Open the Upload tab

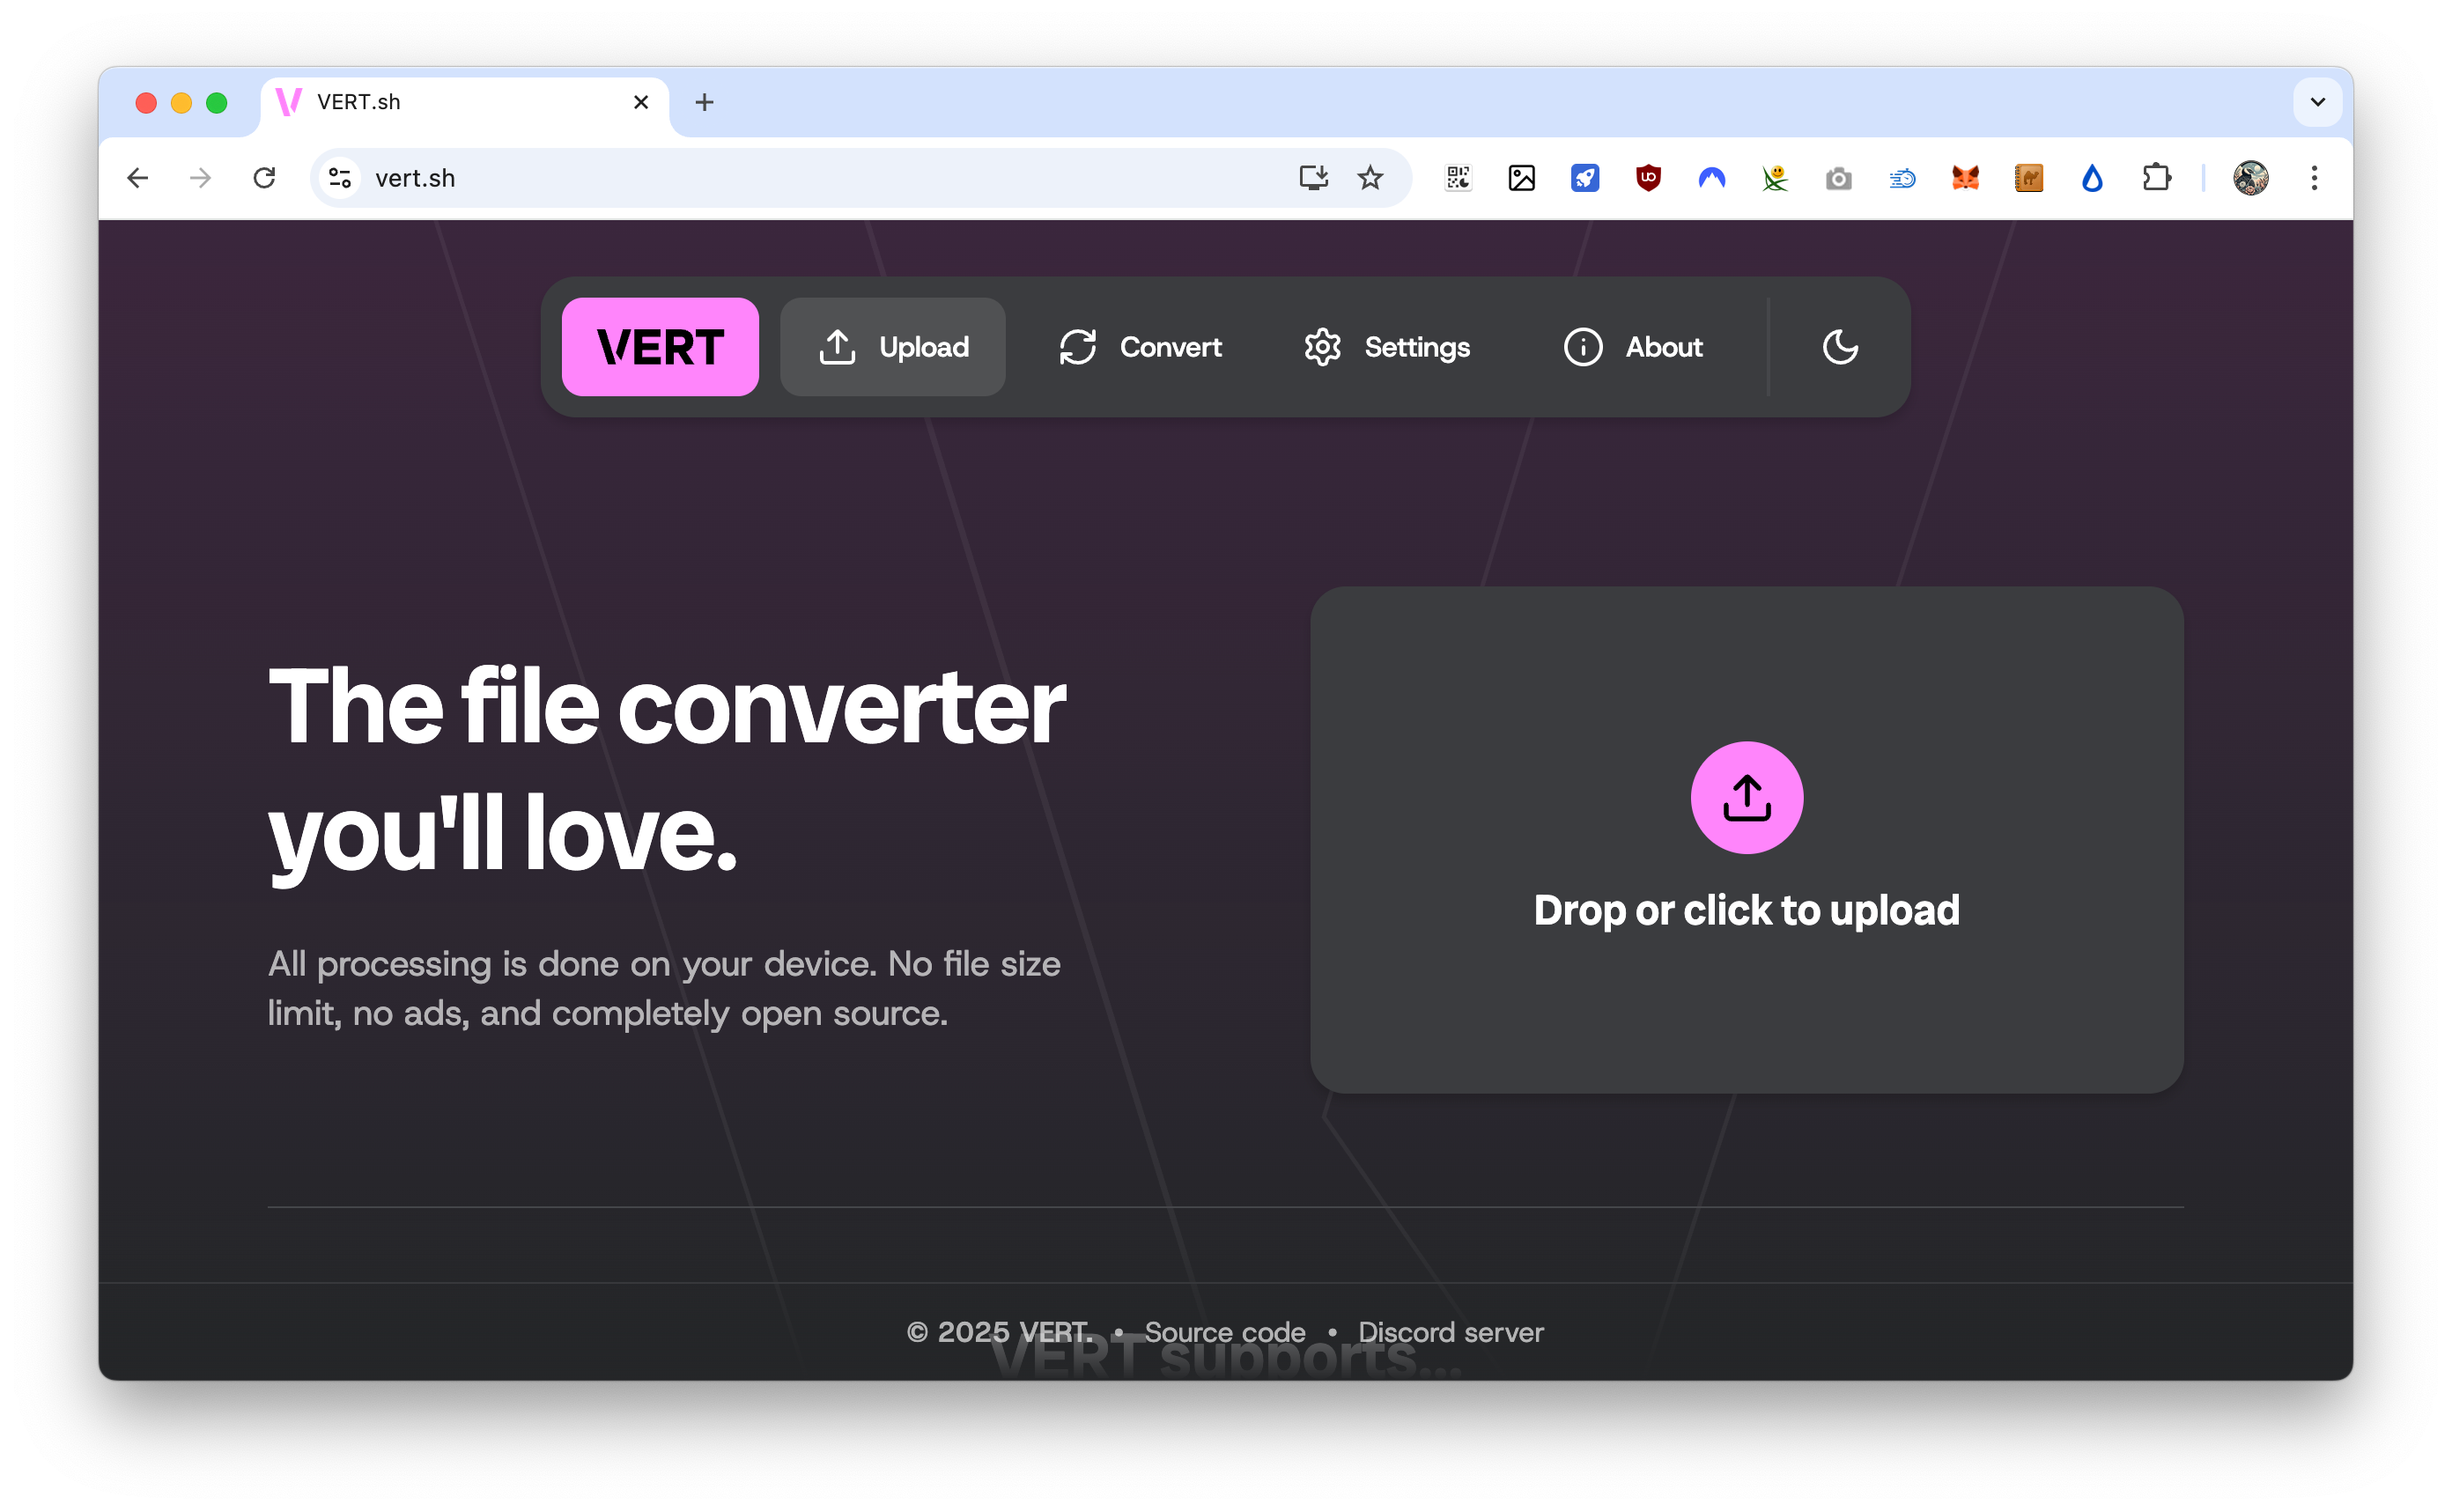click(x=892, y=347)
